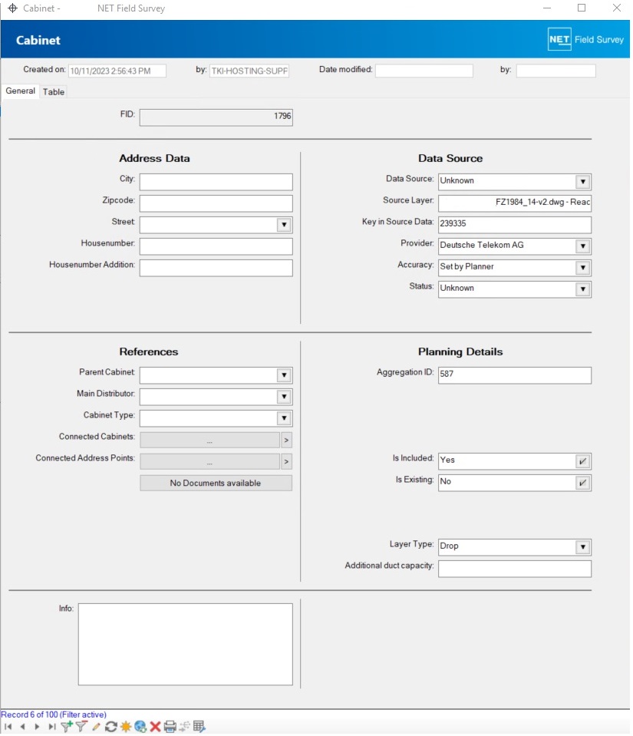
Task: Click the remove filter funnel icon
Action: click(81, 727)
